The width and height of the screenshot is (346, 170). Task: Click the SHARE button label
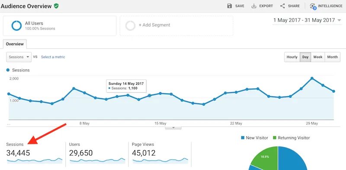(294, 6)
